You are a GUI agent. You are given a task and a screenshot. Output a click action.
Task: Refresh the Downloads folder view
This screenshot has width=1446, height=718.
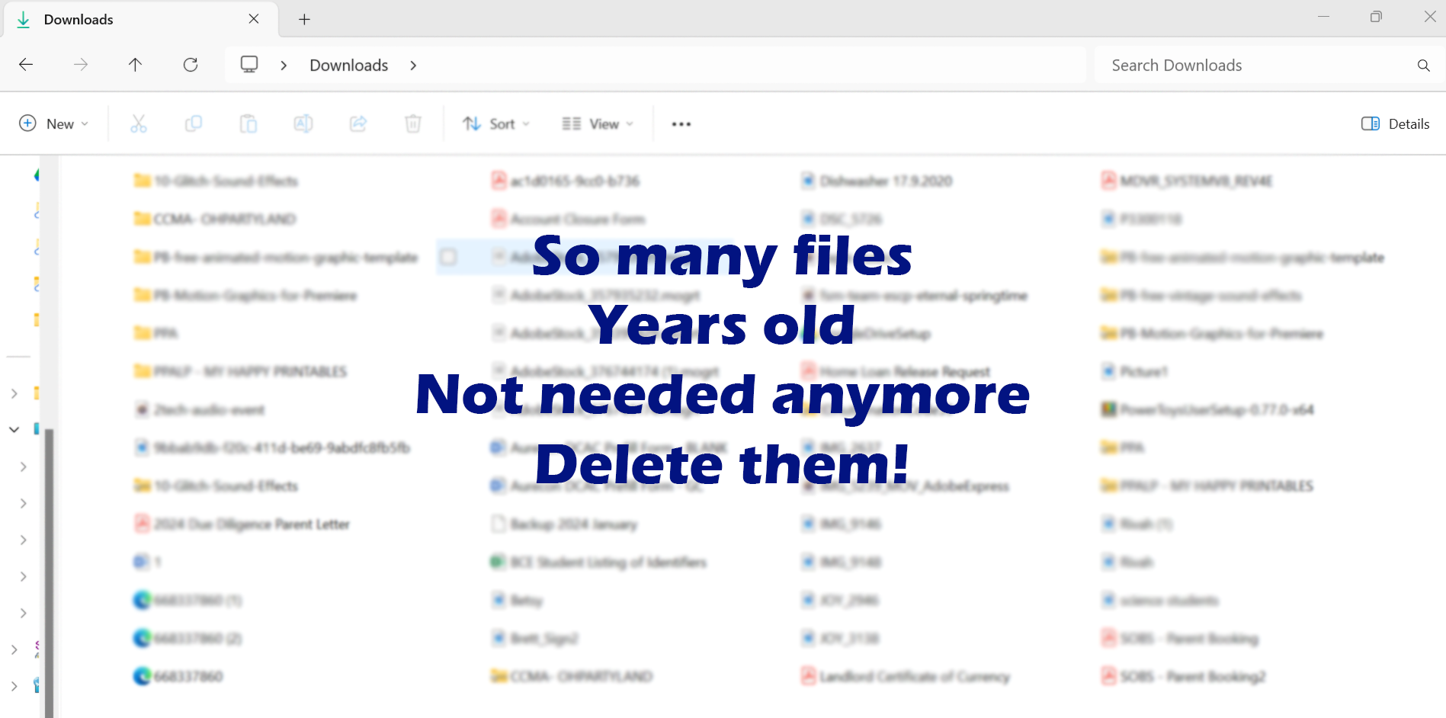click(191, 65)
